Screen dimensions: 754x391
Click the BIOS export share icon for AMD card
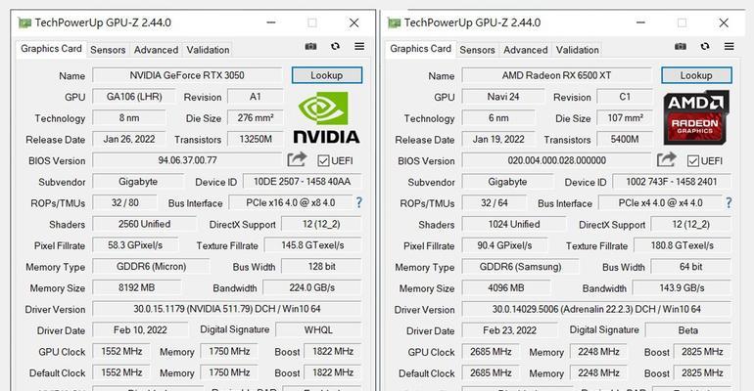pos(666,159)
